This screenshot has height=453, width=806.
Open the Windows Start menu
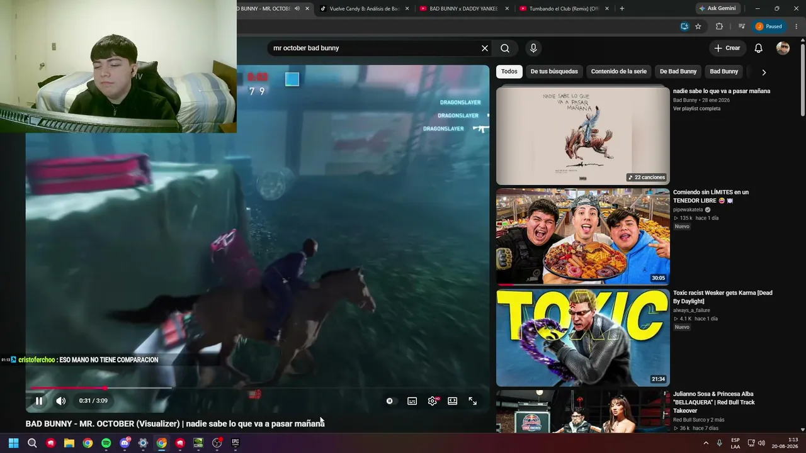pos(13,443)
